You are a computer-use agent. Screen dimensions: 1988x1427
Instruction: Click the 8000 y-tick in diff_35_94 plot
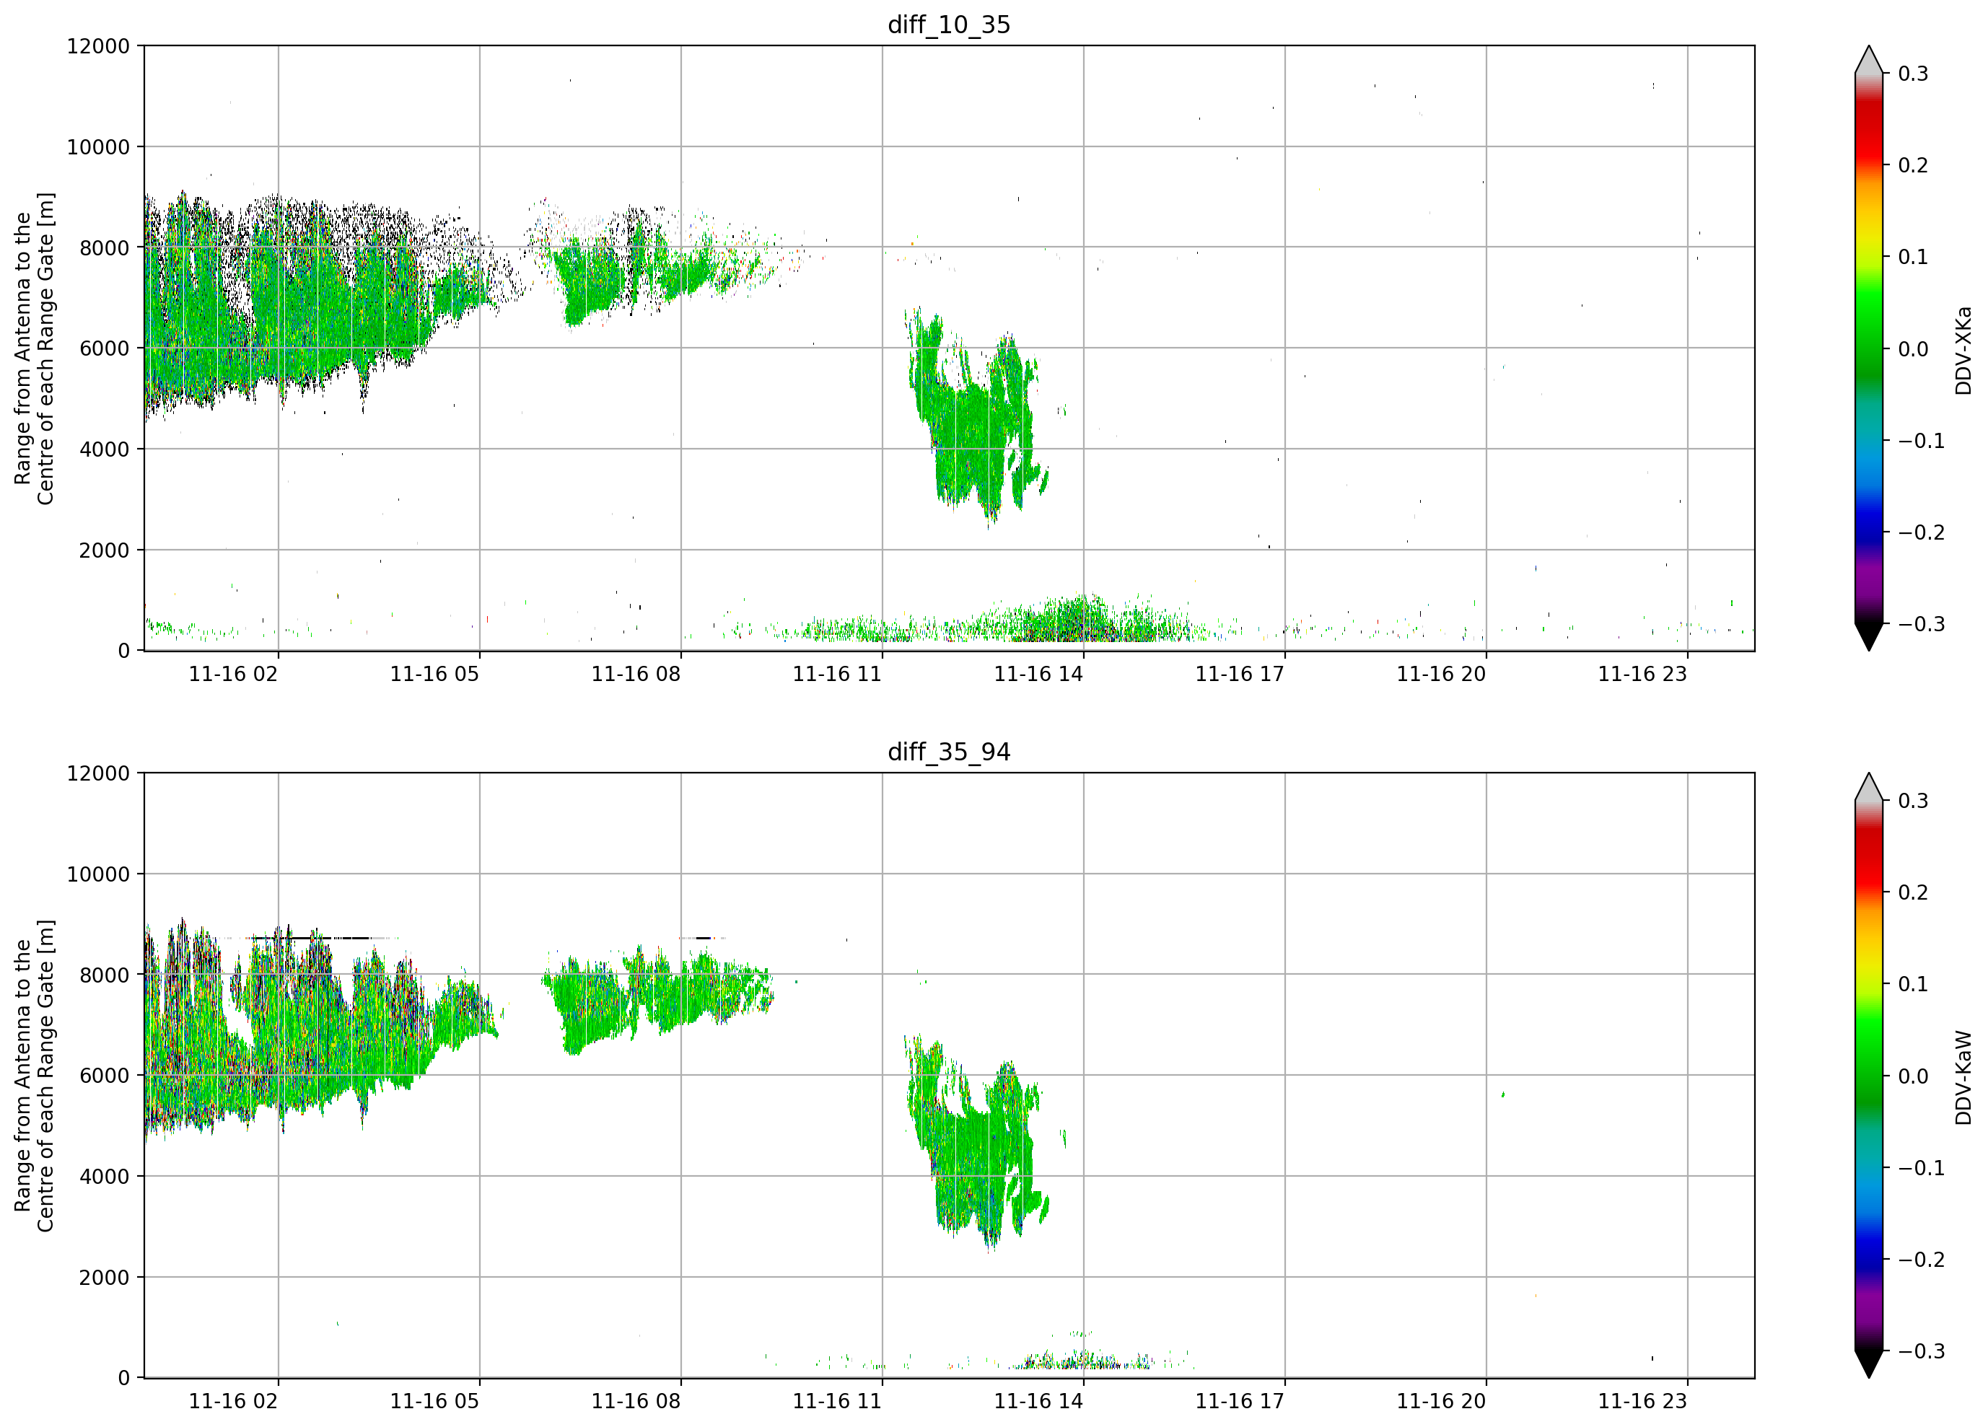tap(105, 975)
